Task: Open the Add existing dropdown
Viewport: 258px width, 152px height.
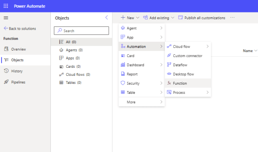Action: click(158, 18)
